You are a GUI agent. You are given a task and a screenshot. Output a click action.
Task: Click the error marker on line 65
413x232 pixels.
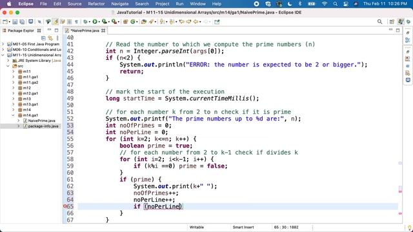pyautogui.click(x=65, y=206)
